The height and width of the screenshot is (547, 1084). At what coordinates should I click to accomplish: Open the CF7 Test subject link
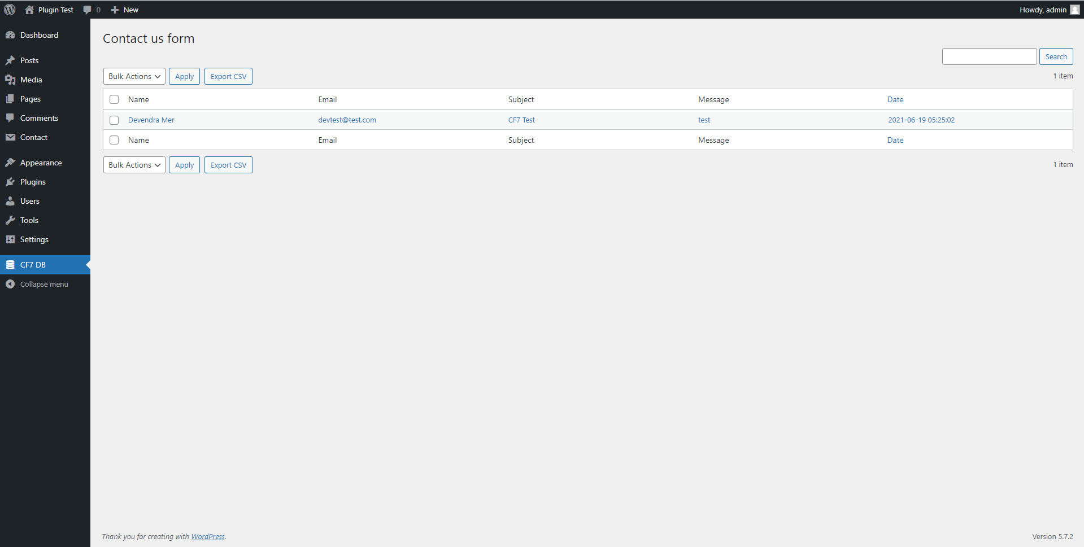pyautogui.click(x=521, y=120)
